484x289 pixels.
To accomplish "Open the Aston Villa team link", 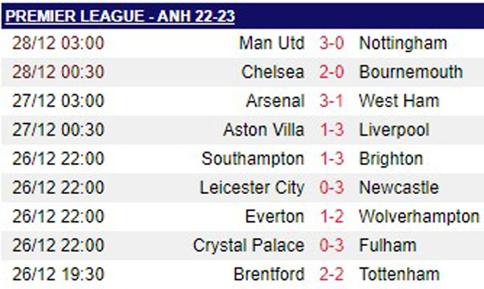I will coord(264,129).
